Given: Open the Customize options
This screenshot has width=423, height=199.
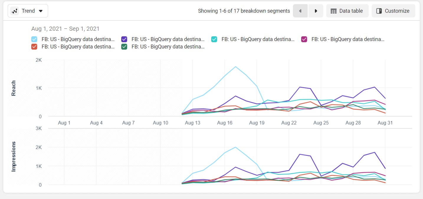Looking at the screenshot, I should tap(394, 11).
